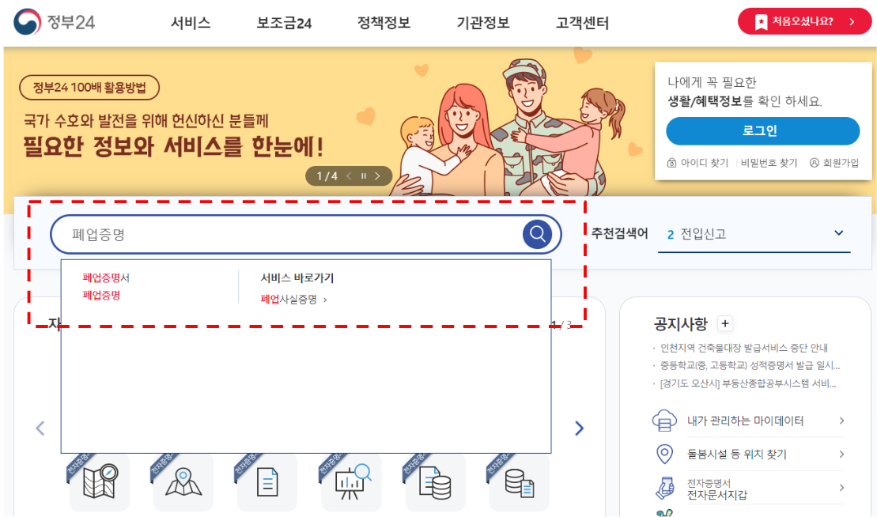Open the 정책정보 menu
The width and height of the screenshot is (877, 517).
click(384, 23)
